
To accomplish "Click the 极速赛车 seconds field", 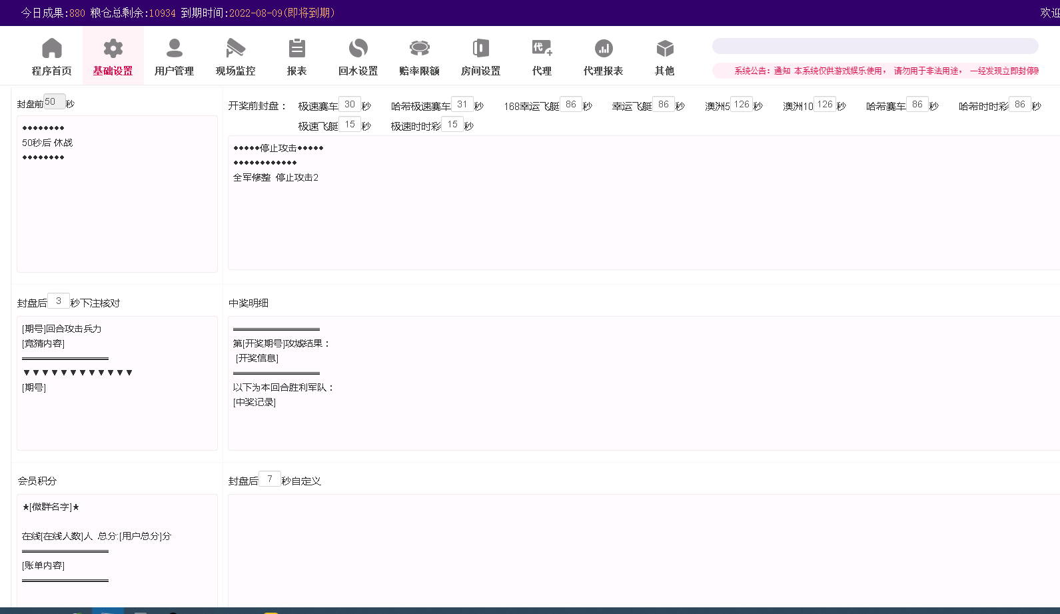I will pos(350,105).
